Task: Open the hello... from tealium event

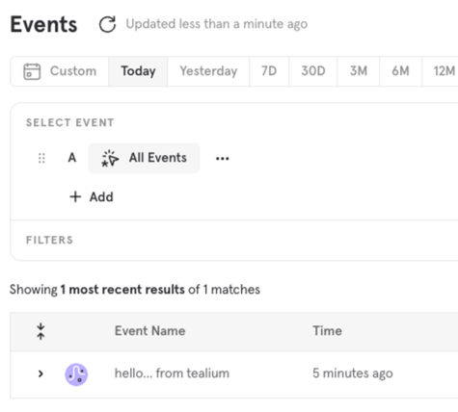Action: coord(172,373)
